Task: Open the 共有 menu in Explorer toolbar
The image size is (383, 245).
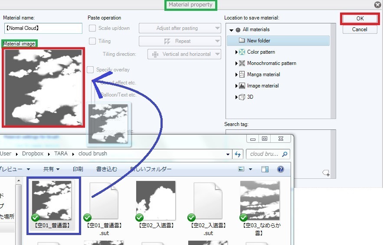Action: click(51, 169)
